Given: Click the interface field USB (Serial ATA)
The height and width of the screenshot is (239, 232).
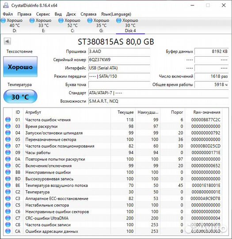Looking at the screenshot, I should coord(119,68).
